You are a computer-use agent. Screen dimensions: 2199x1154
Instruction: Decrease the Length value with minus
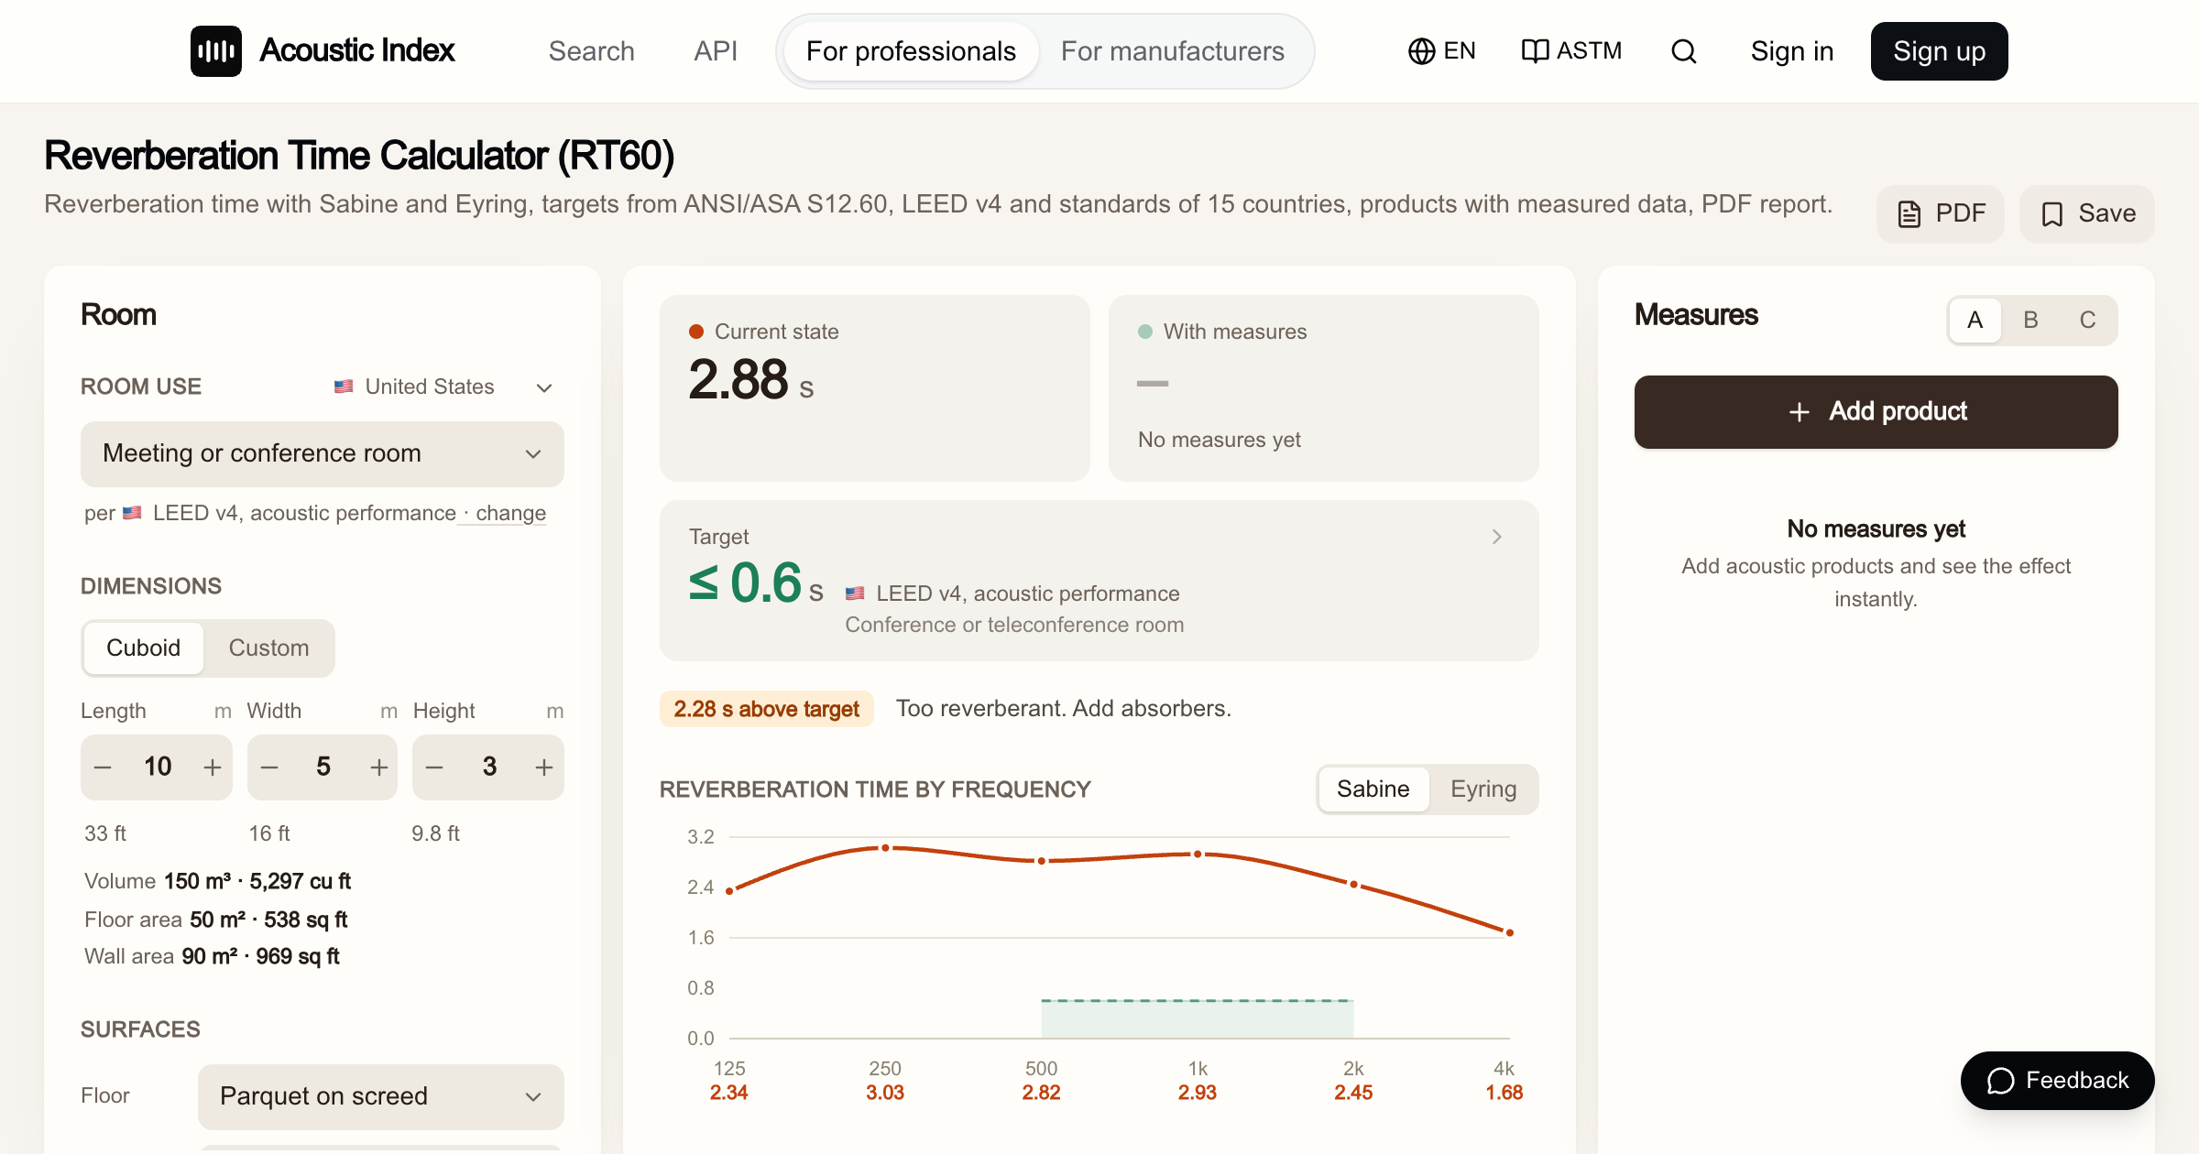coord(104,768)
